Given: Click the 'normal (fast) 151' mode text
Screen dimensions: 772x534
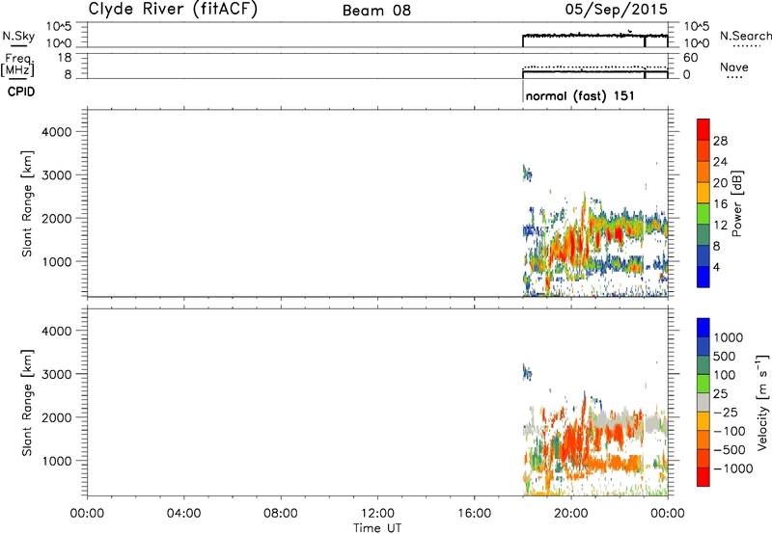Looking at the screenshot, I should (580, 95).
